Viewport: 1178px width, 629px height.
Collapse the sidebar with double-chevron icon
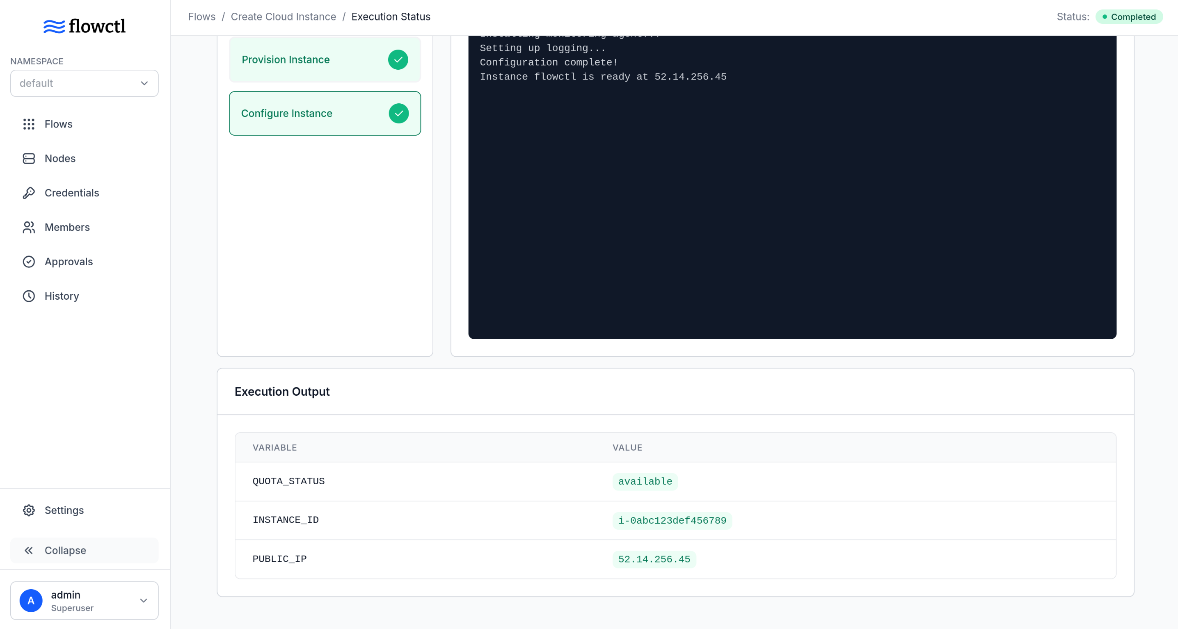[29, 550]
